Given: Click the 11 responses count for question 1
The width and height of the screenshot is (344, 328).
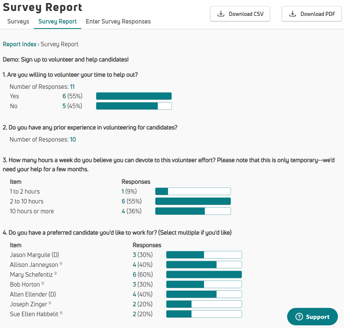Looking at the screenshot, I should [x=72, y=87].
